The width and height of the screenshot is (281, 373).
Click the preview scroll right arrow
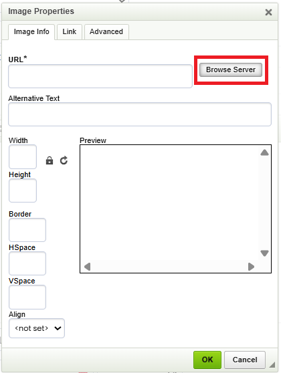point(251,267)
